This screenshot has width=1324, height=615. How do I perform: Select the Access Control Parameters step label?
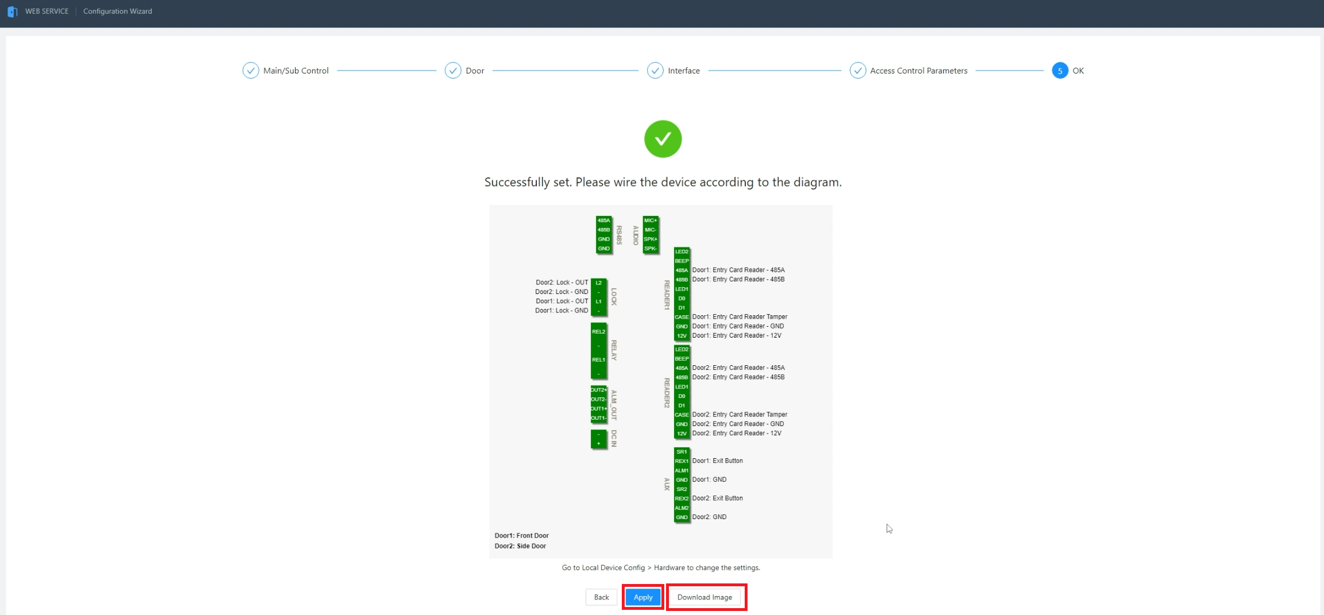coord(919,71)
